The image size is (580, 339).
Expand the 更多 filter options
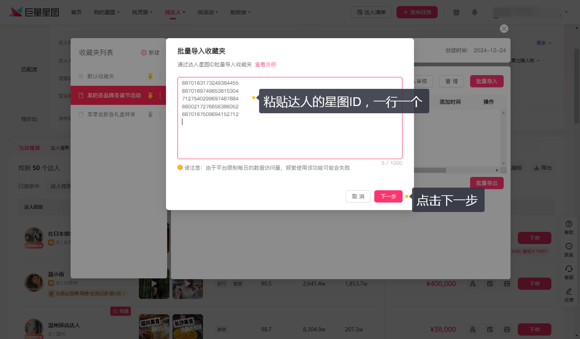pos(544,43)
